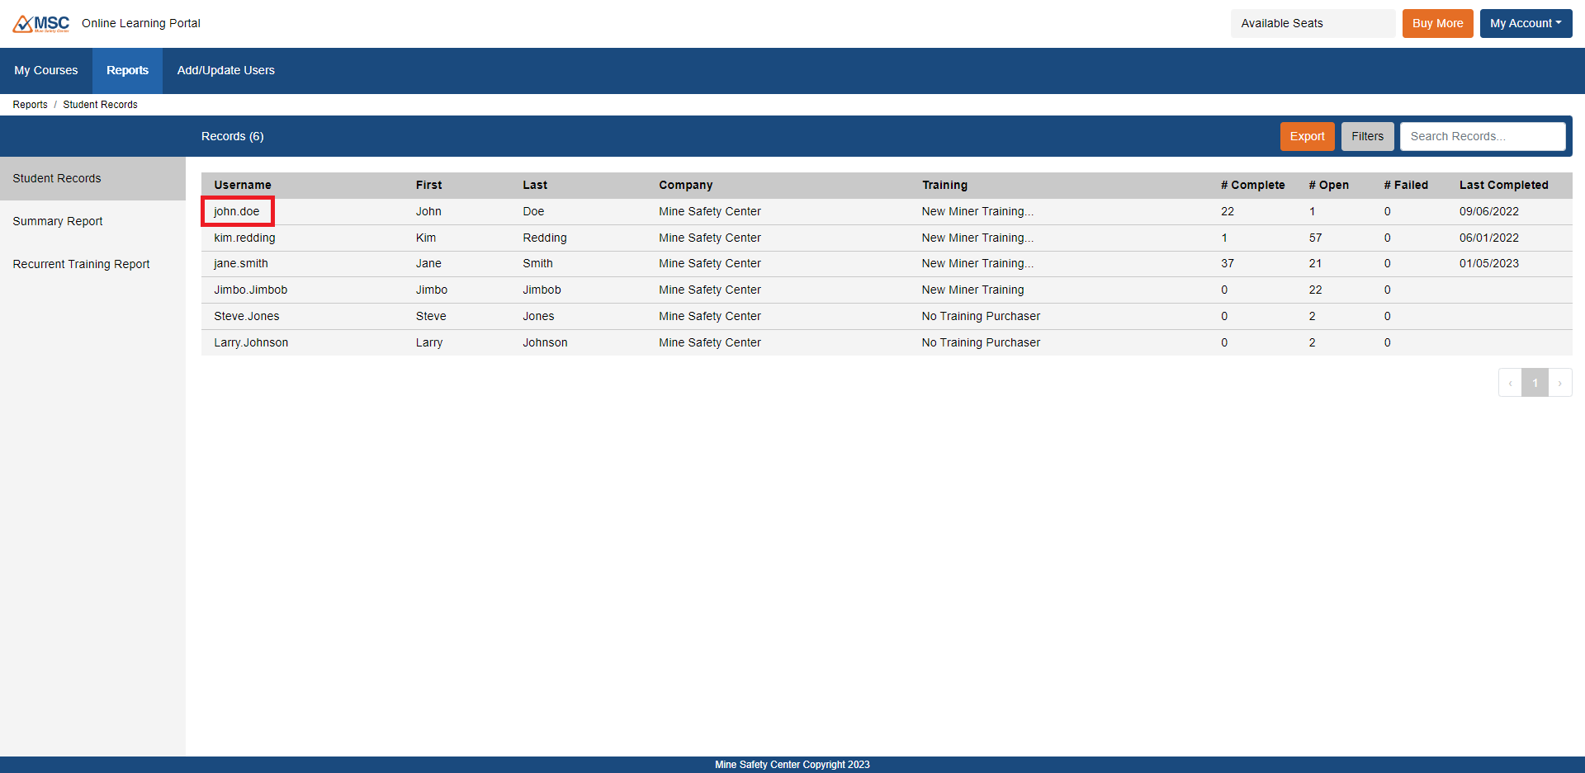Select Student Records in sidebar

pyautogui.click(x=92, y=178)
